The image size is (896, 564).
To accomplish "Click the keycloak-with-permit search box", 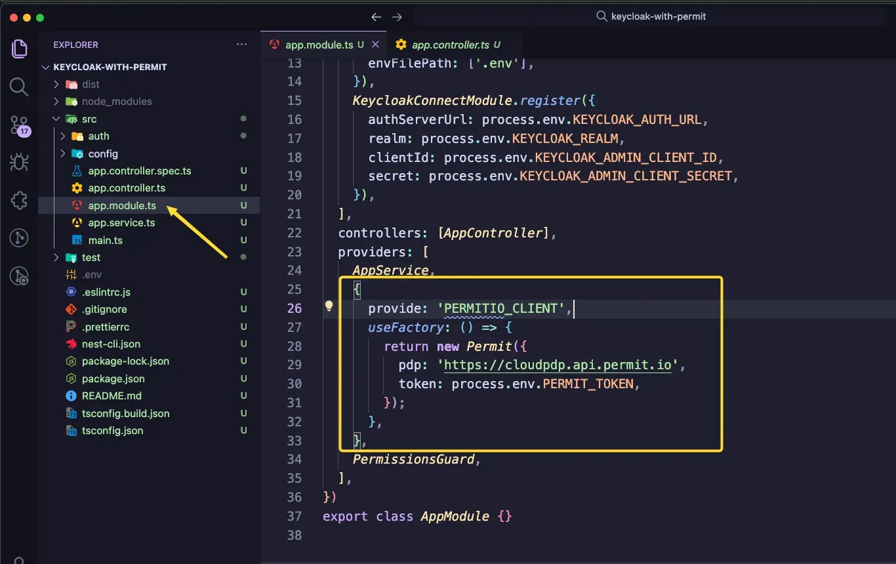I will click(658, 16).
